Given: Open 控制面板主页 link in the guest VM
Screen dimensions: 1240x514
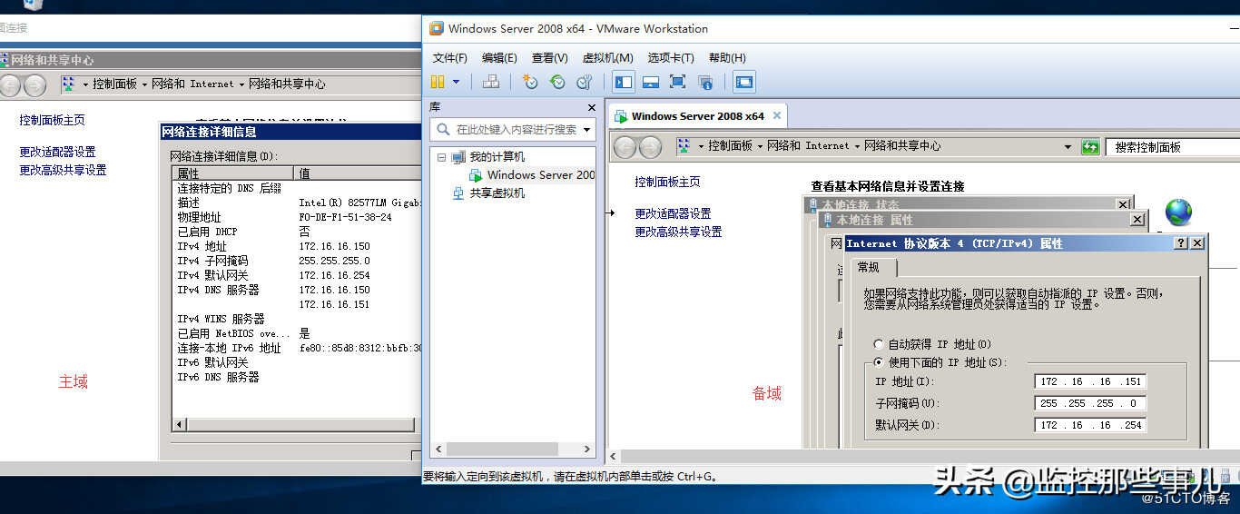Looking at the screenshot, I should pyautogui.click(x=667, y=182).
